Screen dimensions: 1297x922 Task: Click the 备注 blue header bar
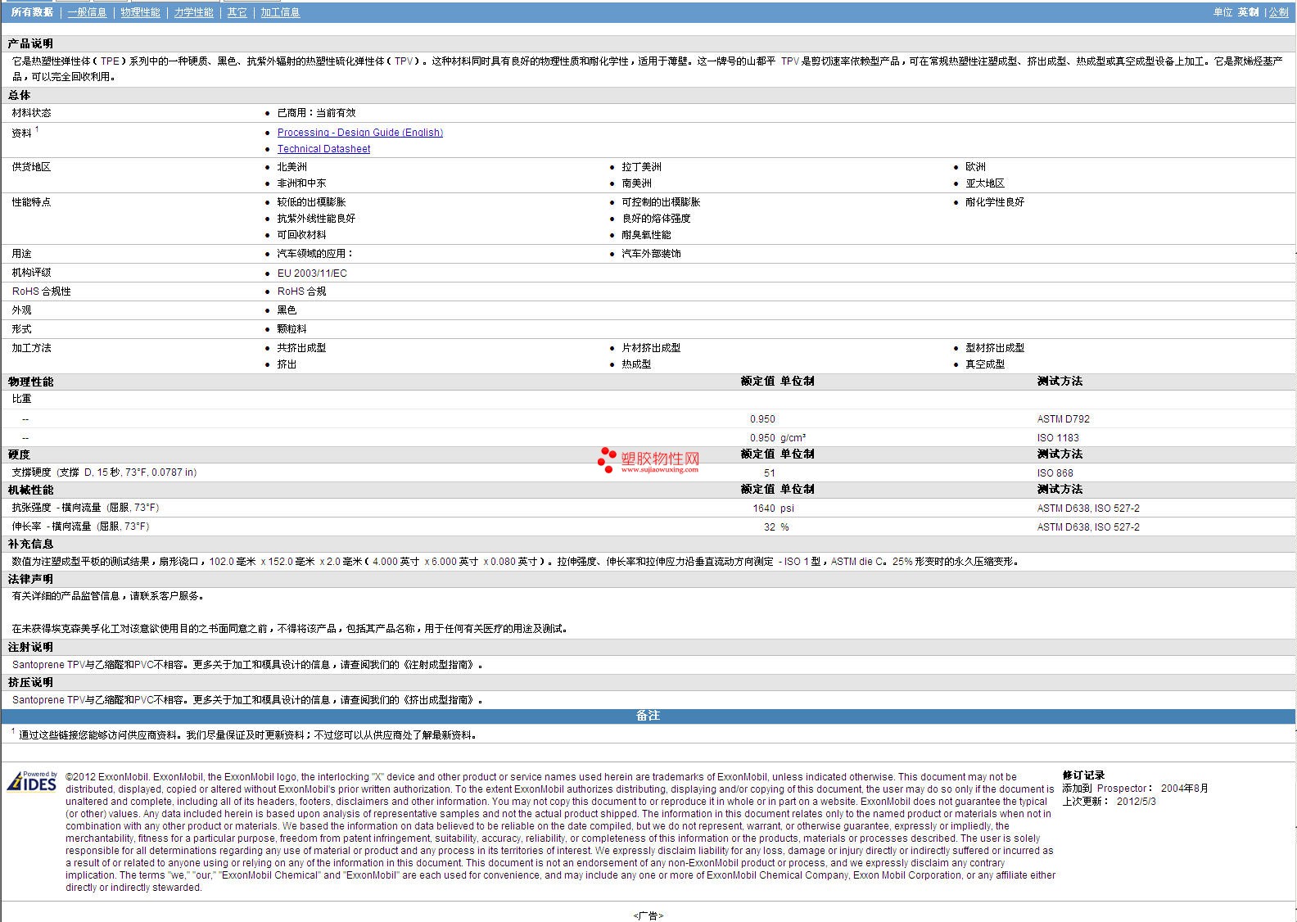point(648,716)
